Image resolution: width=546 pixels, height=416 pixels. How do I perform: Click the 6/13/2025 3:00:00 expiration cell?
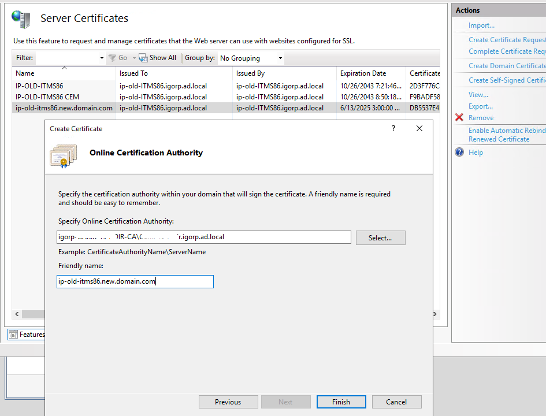370,108
